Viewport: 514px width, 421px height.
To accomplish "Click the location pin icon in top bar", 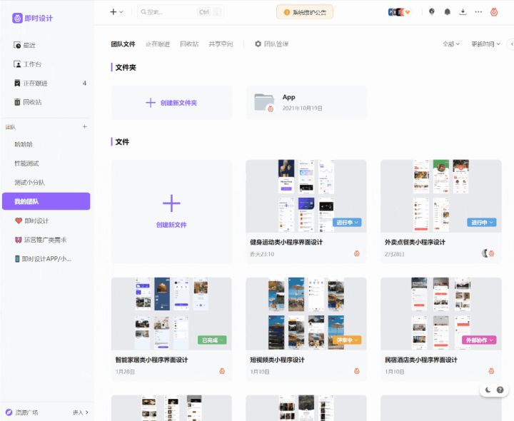I will [432, 12].
